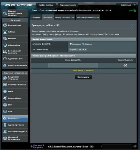
Task: Open the Відгук feedback link
Action: pyautogui.click(x=85, y=146)
